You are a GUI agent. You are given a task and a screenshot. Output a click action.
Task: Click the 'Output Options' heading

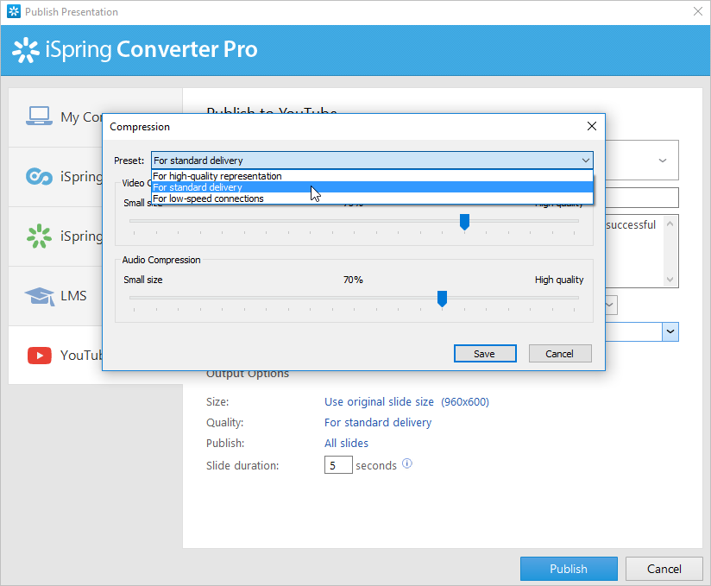click(248, 375)
